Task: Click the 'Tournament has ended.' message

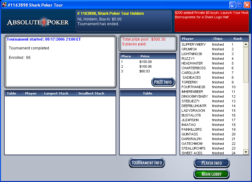Action: click(x=98, y=24)
